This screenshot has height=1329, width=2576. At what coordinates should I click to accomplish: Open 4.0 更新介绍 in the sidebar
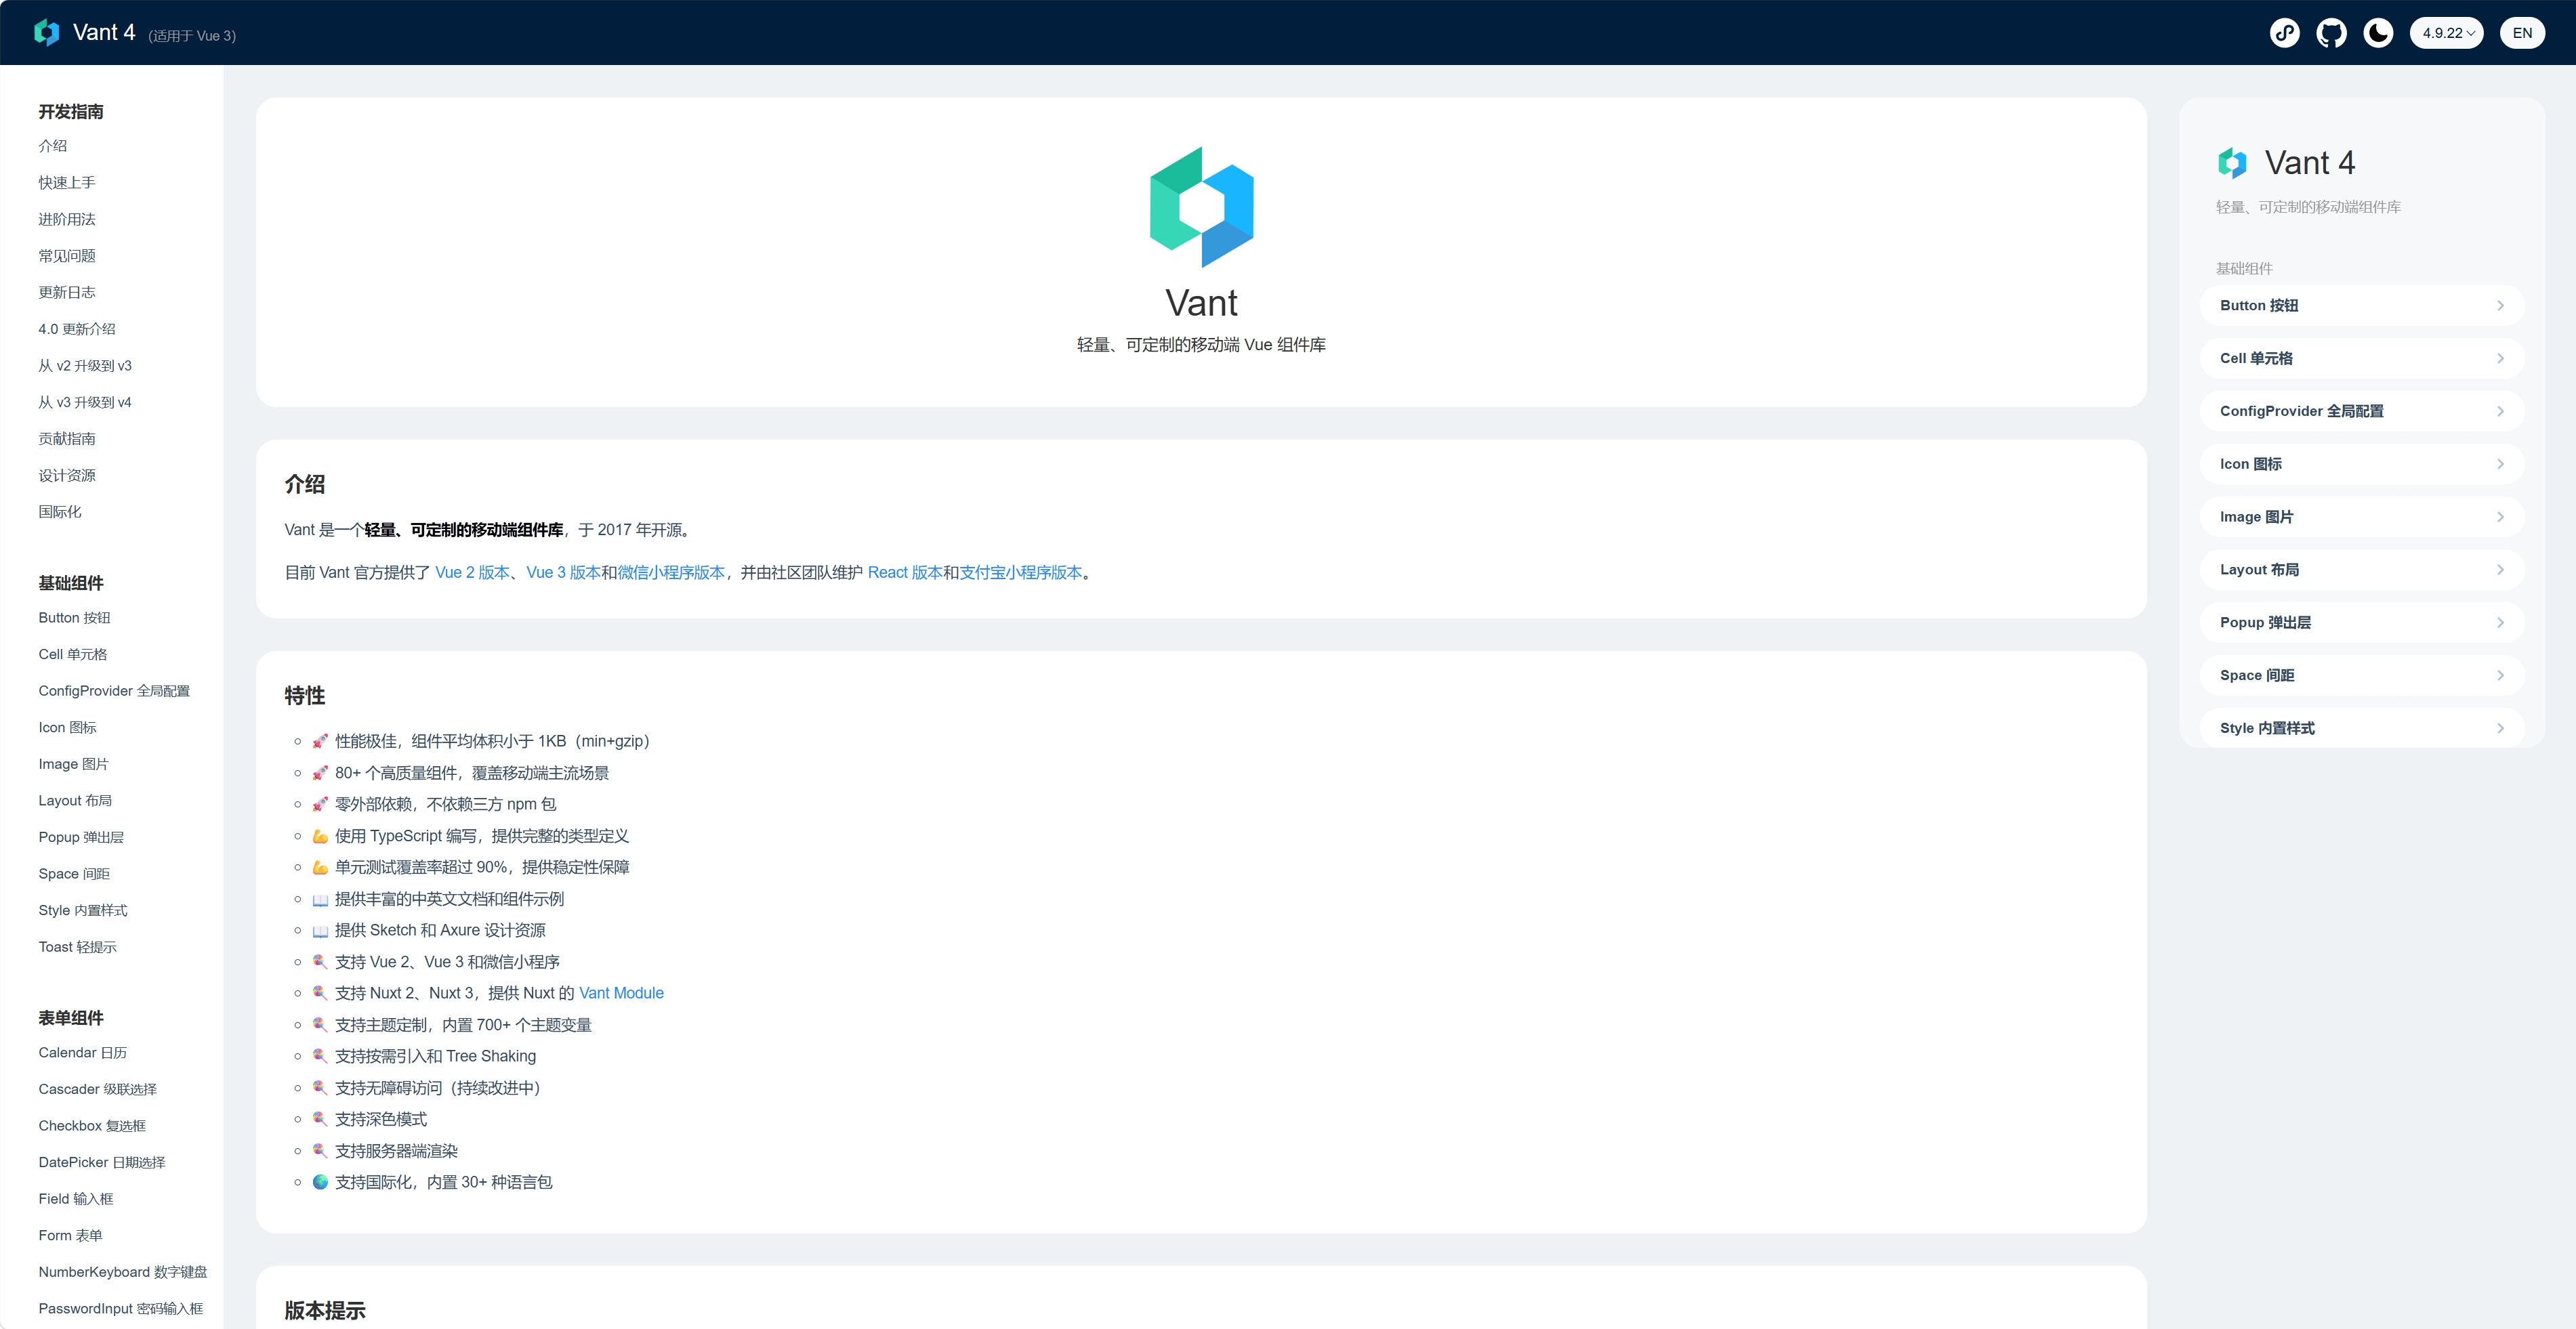coord(77,329)
